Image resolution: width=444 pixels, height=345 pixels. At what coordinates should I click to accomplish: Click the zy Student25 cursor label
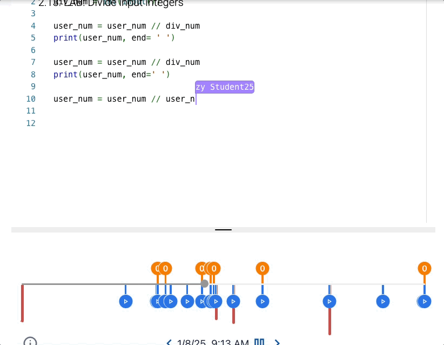click(225, 87)
